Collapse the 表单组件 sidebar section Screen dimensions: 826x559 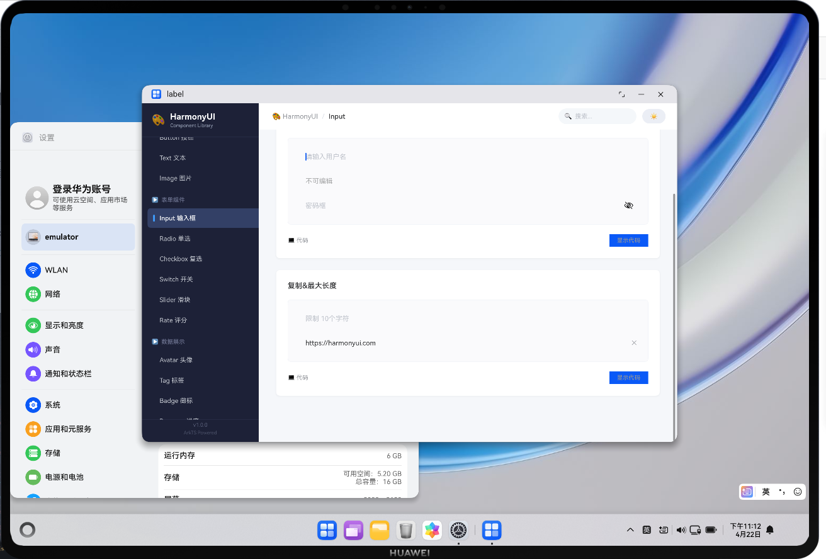click(155, 200)
